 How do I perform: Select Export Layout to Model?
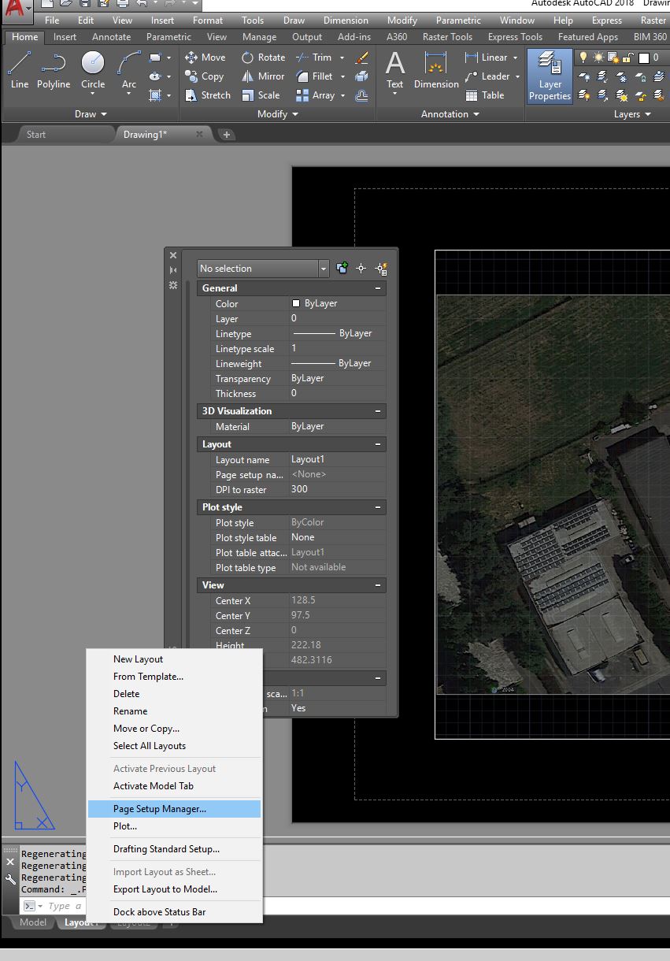(x=158, y=889)
